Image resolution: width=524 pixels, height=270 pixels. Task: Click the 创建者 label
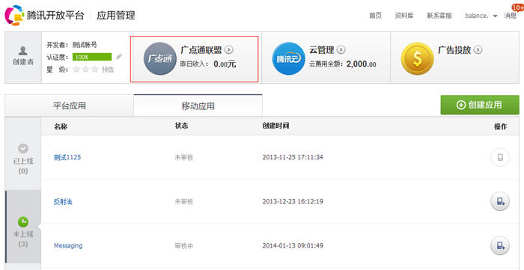point(23,62)
